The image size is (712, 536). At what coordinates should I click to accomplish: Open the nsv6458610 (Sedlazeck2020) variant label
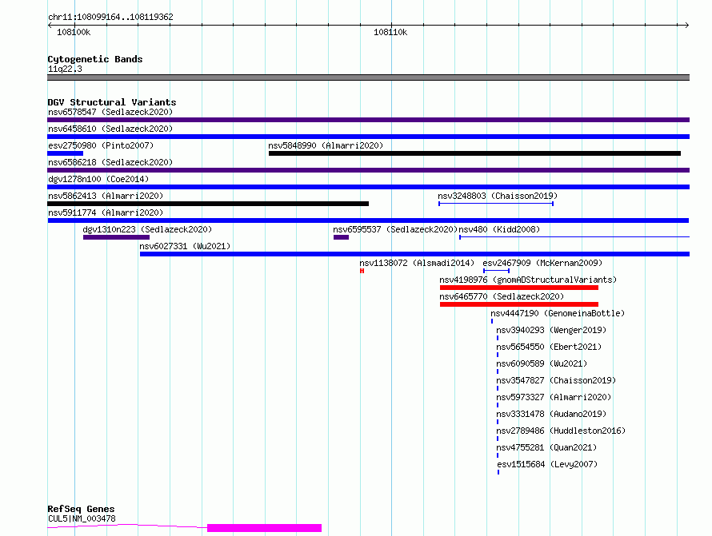tap(110, 129)
